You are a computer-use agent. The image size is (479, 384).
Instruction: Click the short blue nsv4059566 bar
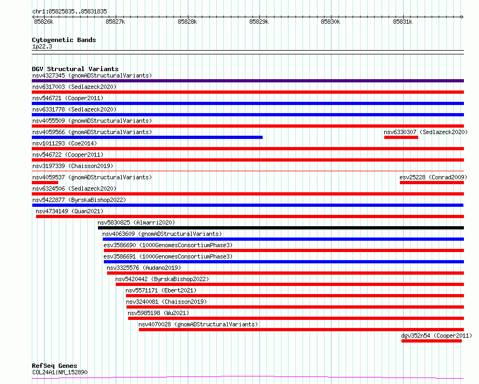point(147,137)
